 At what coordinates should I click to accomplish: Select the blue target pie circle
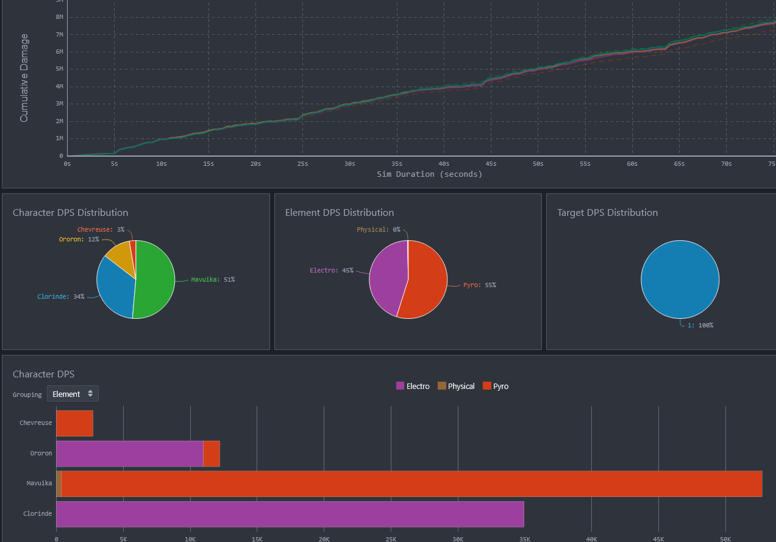point(680,279)
